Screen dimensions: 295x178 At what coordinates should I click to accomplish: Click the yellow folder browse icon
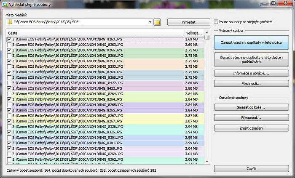(x=158, y=22)
